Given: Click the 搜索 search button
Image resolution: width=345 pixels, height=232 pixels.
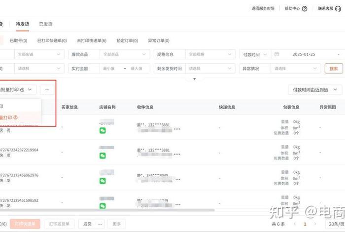Looking at the screenshot, I should point(334,69).
